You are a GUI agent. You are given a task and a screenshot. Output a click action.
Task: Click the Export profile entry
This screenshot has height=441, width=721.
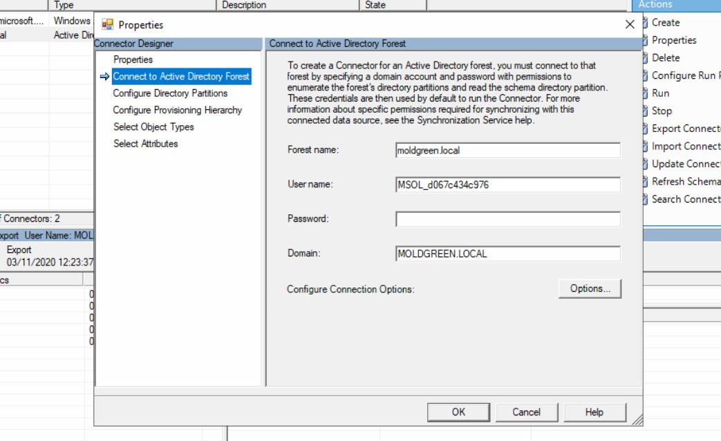[x=19, y=250]
